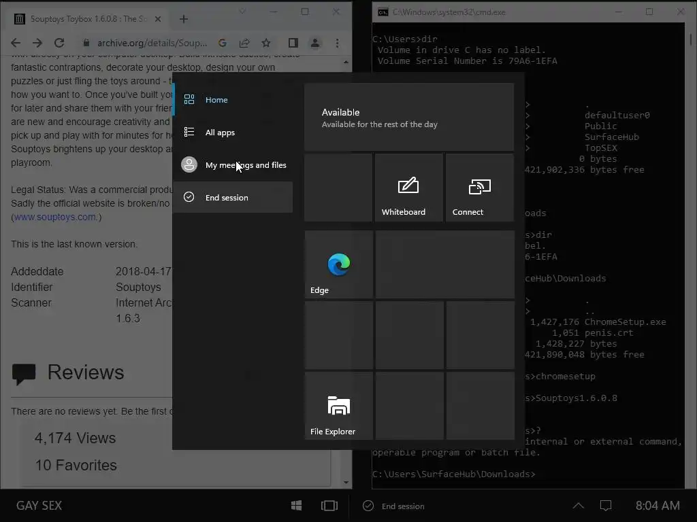Close the Souptoys Toybox tab

pyautogui.click(x=158, y=19)
